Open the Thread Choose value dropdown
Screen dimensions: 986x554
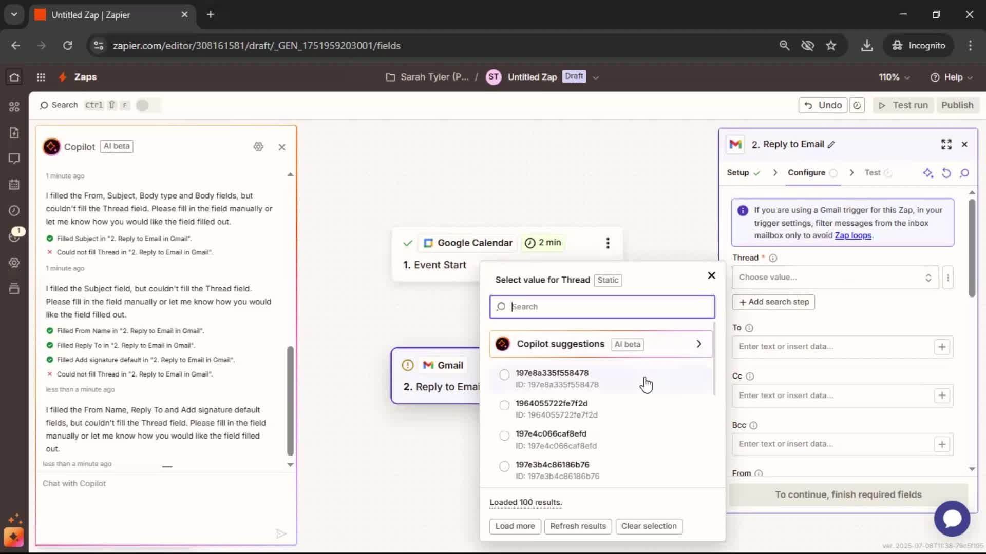(836, 278)
